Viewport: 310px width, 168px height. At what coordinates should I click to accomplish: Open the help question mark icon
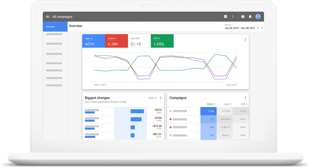point(243,17)
